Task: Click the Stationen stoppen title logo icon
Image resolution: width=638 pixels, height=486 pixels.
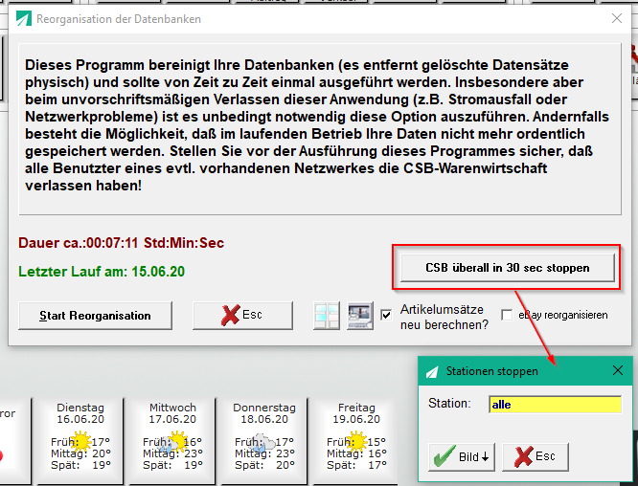Action: click(433, 372)
